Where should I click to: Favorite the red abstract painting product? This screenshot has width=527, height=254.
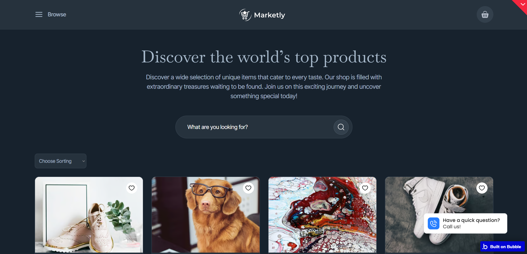coord(365,188)
